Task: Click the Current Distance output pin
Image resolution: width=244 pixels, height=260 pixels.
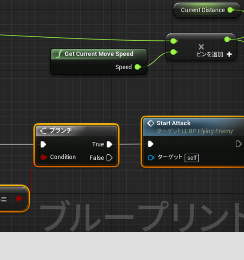Action: [231, 10]
